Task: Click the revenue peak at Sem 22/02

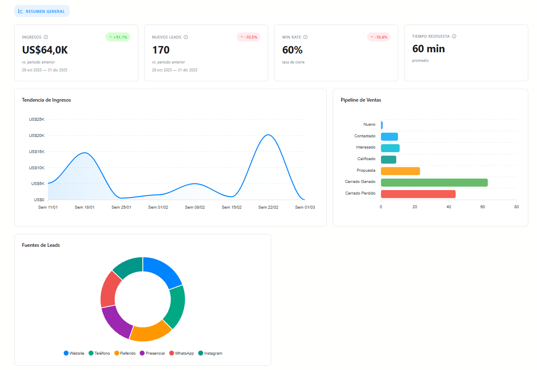Action: [x=268, y=135]
